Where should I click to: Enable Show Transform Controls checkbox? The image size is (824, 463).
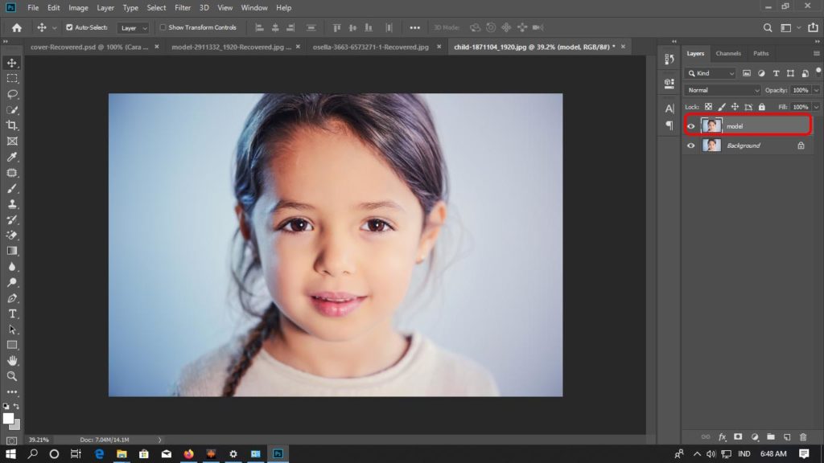pyautogui.click(x=163, y=27)
